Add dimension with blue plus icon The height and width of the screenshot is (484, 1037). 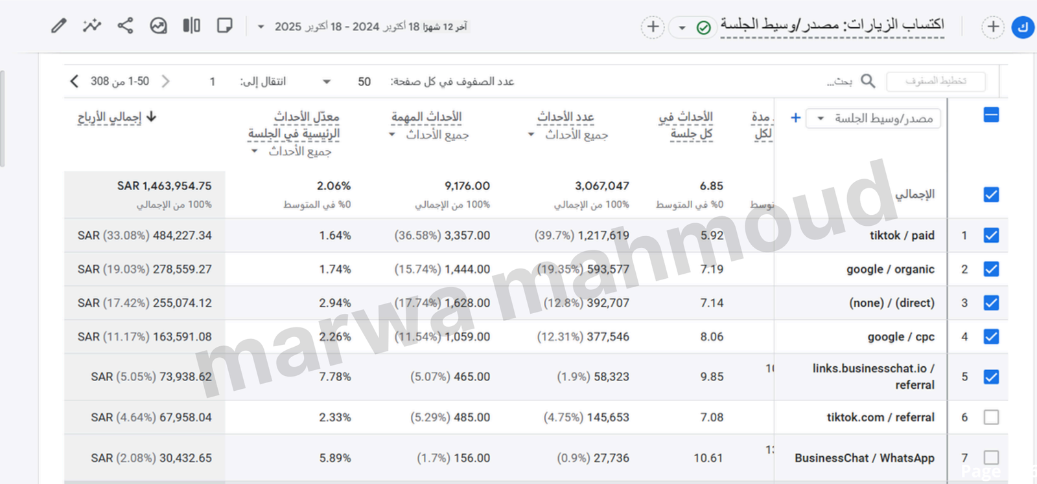coord(795,118)
